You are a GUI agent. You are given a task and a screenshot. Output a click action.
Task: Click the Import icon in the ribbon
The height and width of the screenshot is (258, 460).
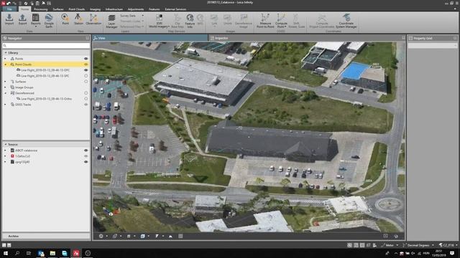coord(9,19)
